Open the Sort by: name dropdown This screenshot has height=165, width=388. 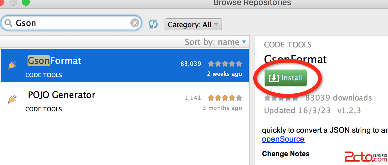215,42
